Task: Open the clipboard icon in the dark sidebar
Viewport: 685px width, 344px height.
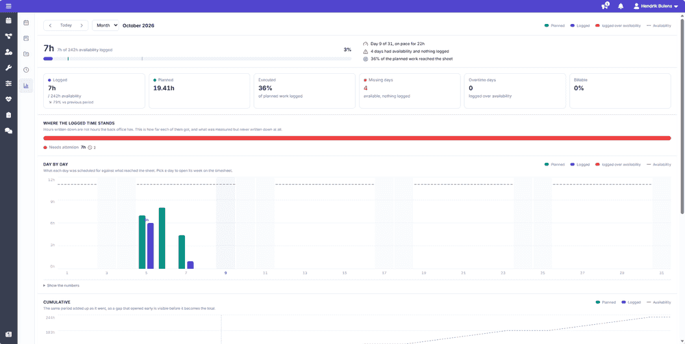Action: click(x=8, y=115)
